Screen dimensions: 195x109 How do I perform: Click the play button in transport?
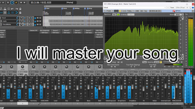[x=12, y=3]
